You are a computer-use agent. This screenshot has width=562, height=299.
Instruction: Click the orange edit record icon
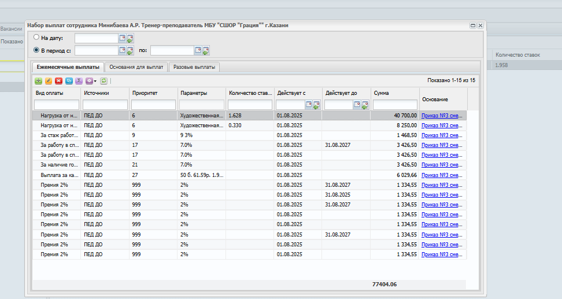[x=49, y=81]
